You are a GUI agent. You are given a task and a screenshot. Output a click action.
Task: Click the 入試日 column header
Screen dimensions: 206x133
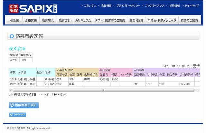(x=27, y=72)
